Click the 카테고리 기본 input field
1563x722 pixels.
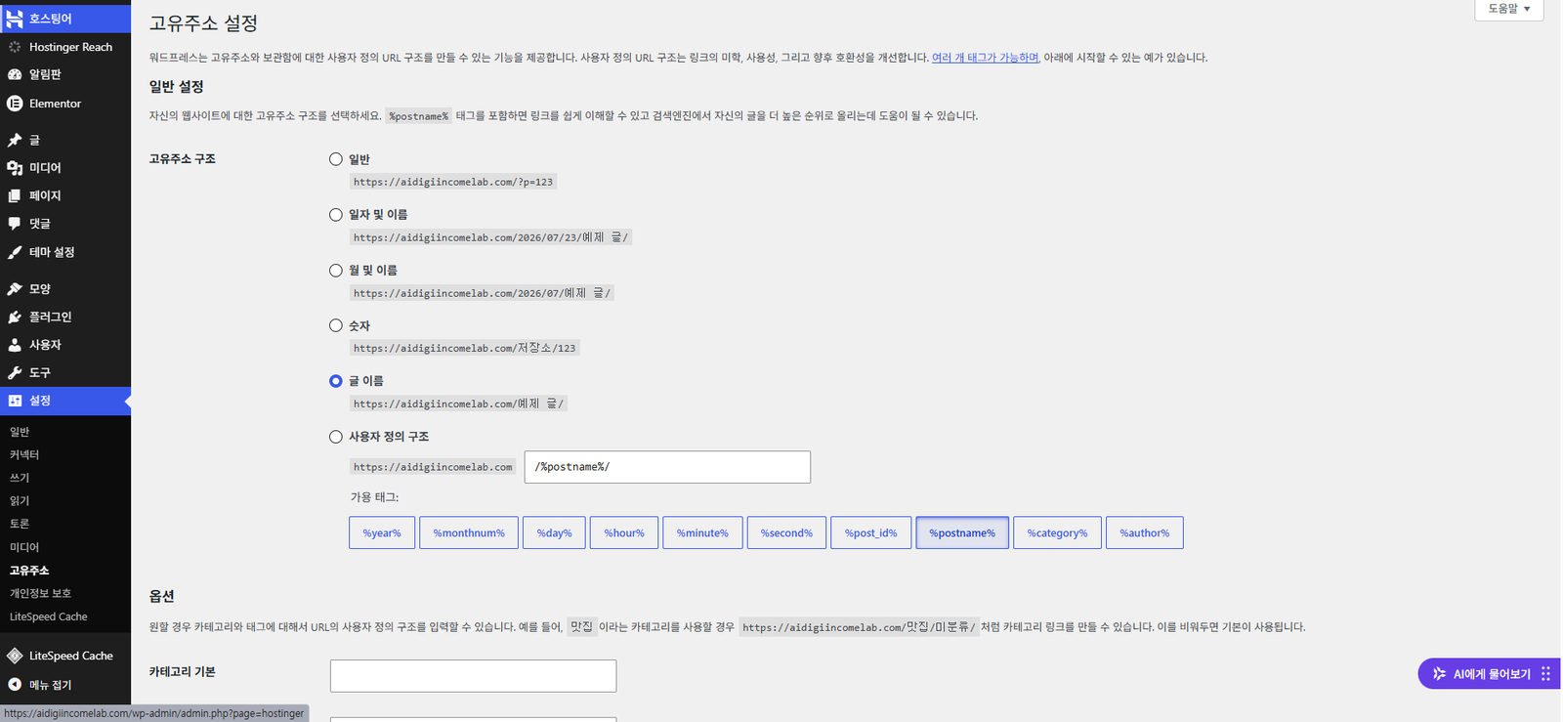[x=473, y=676]
